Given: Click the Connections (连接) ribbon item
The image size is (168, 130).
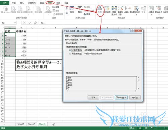Looking at the screenshot, I should pyautogui.click(x=56, y=7).
